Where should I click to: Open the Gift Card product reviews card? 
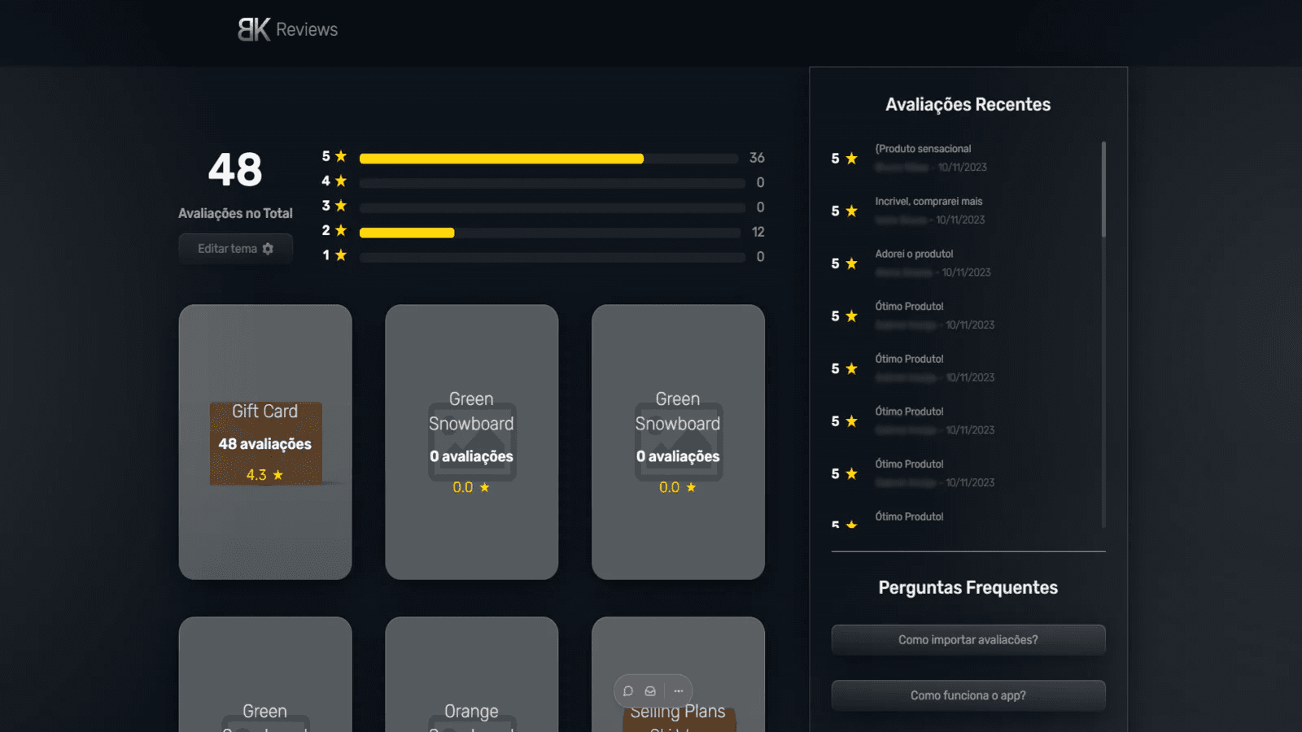point(265,442)
